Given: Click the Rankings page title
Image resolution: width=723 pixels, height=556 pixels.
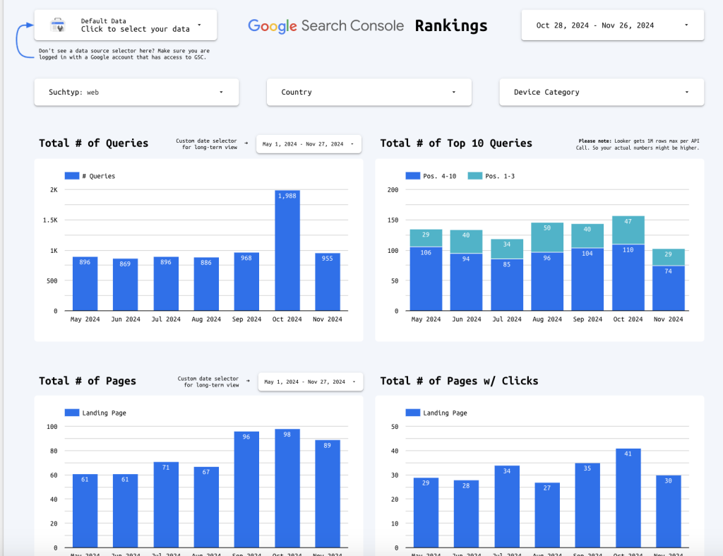Looking at the screenshot, I should pos(450,26).
